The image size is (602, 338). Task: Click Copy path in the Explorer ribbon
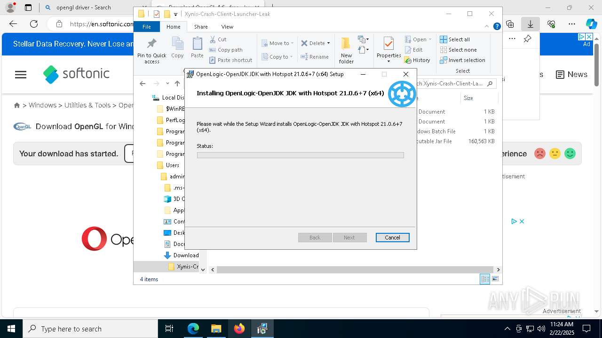tap(226, 50)
